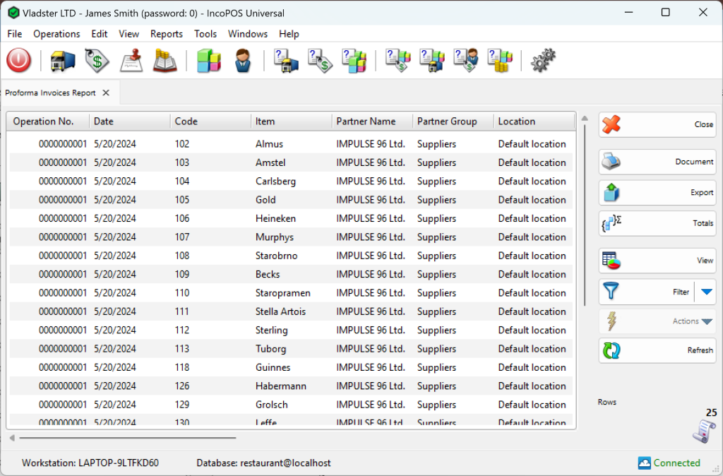This screenshot has width=723, height=476.
Task: Click the businessman partner icon
Action: (243, 61)
